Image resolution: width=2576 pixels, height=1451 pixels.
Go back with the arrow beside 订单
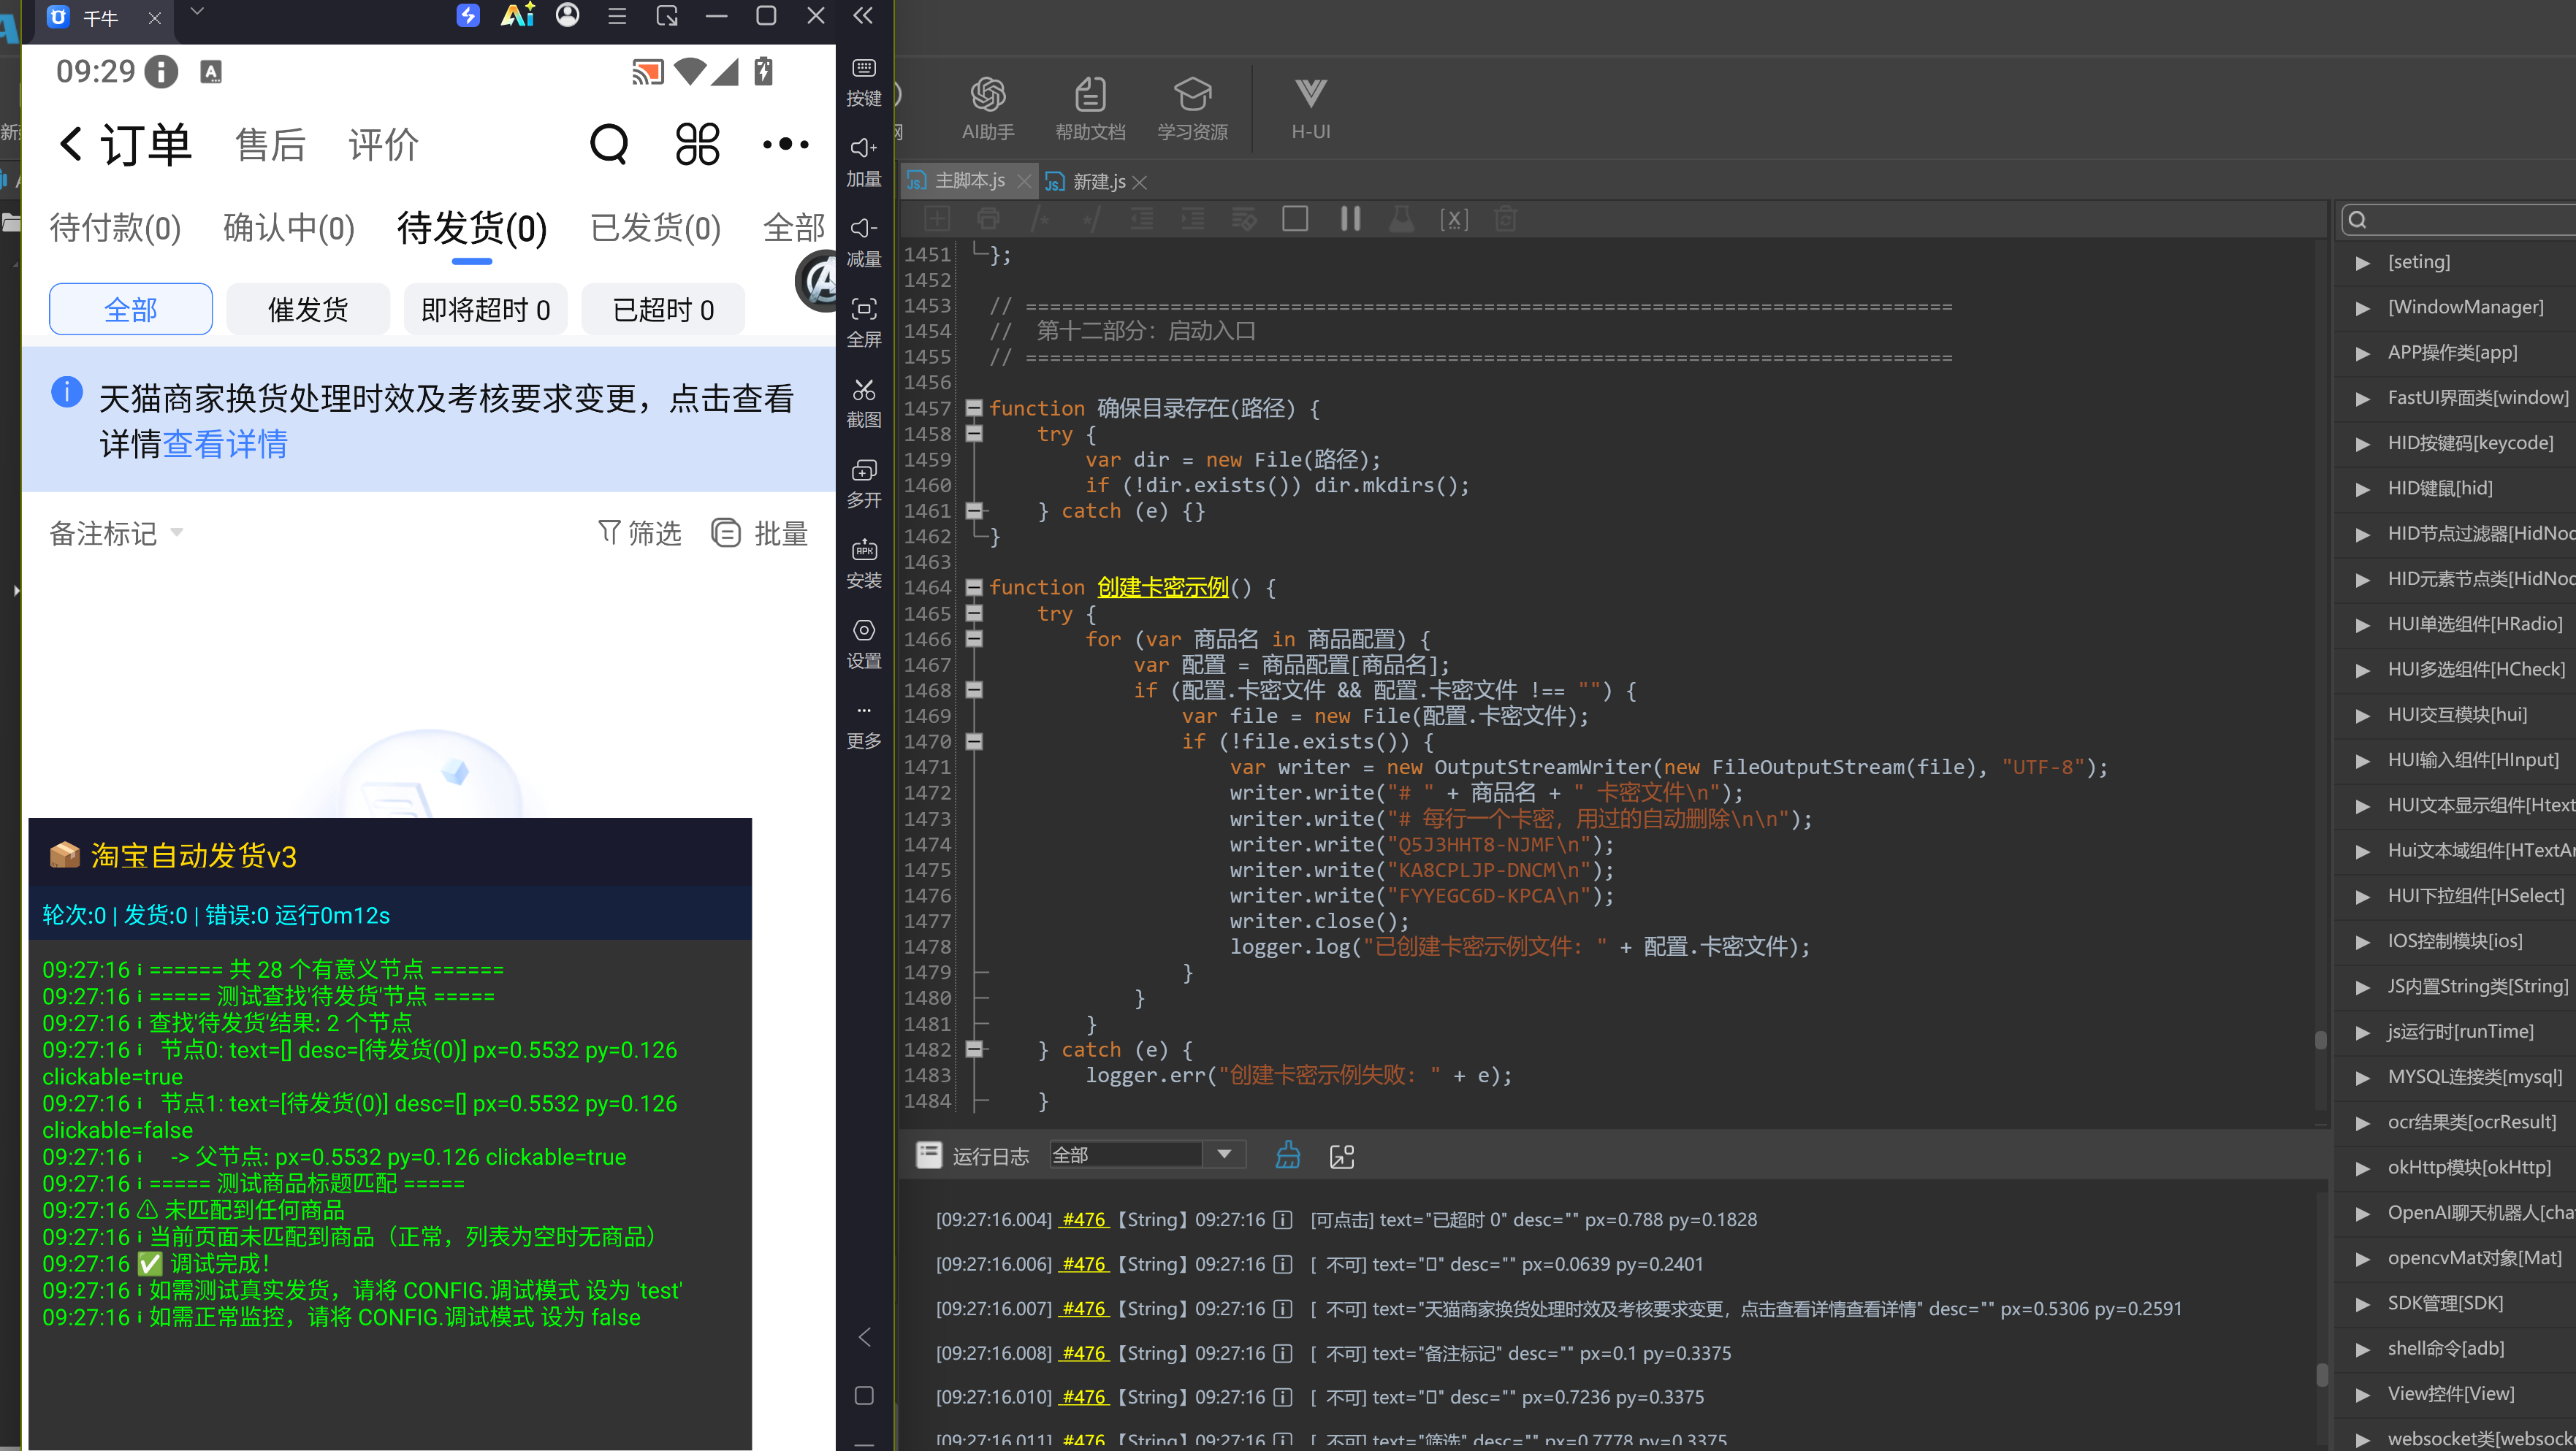pos(70,144)
